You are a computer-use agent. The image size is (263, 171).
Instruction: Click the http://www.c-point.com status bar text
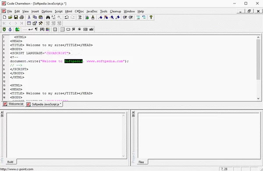(17, 169)
